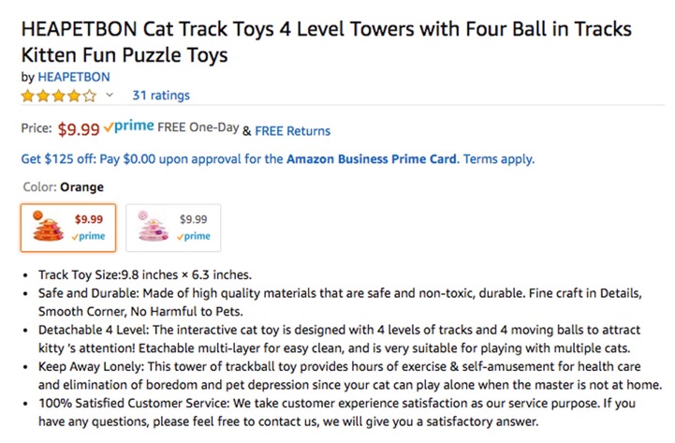Select the Pink color swatch
The image size is (675, 443).
pos(173,228)
